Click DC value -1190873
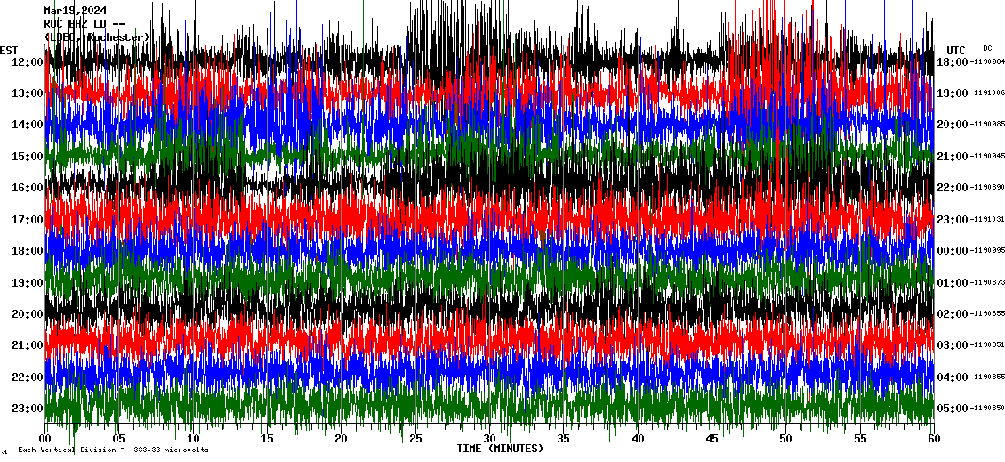This screenshot has width=1005, height=462. click(986, 282)
